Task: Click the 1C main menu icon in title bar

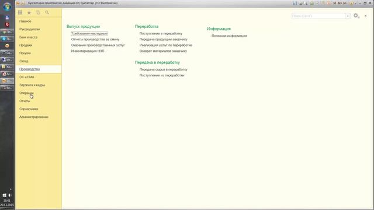Action: 18,3
